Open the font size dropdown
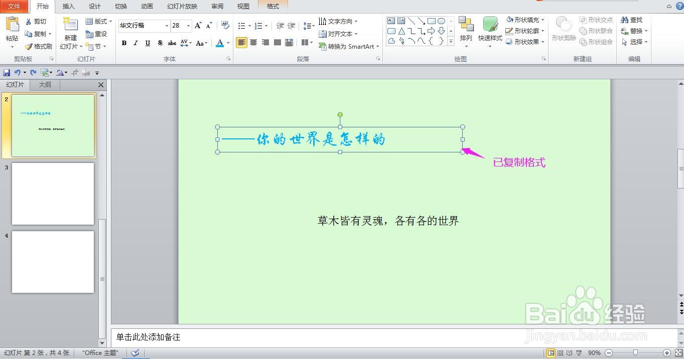 tap(189, 25)
